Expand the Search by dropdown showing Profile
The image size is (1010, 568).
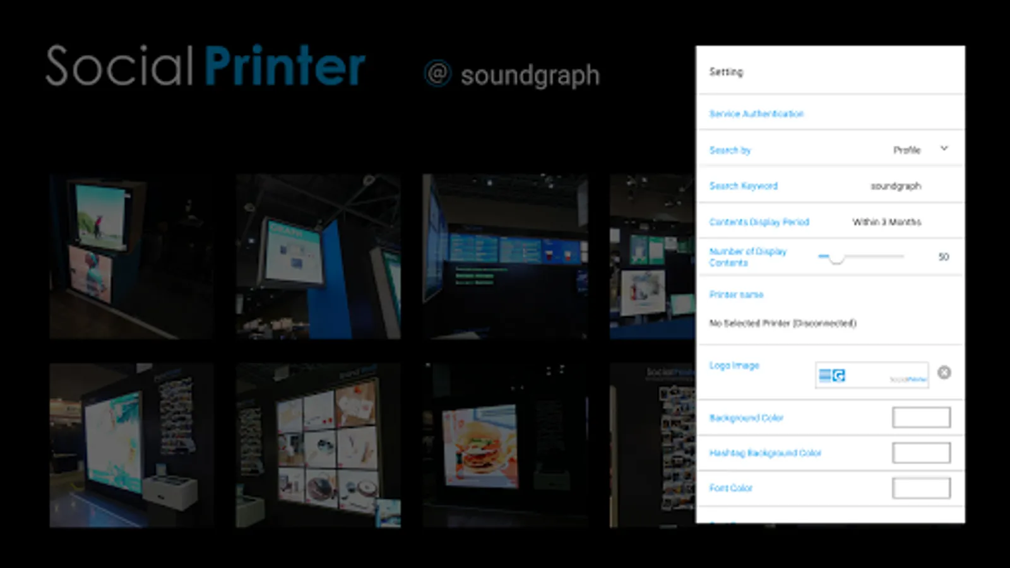906,150
